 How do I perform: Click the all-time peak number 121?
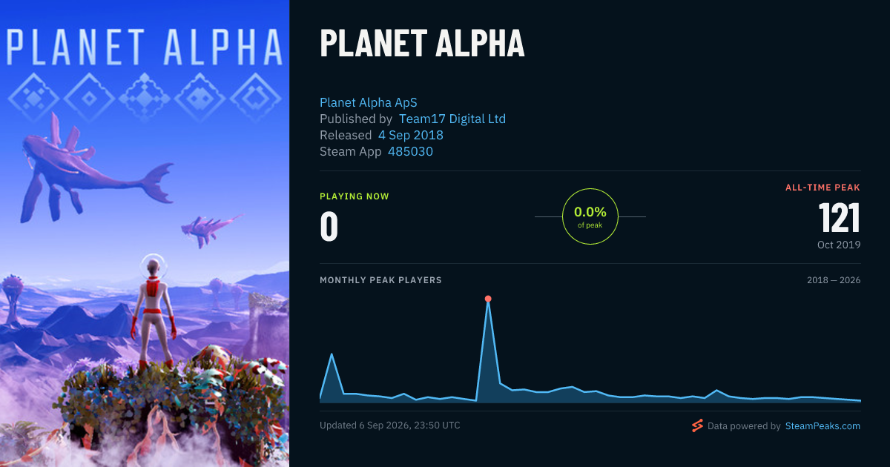point(840,219)
